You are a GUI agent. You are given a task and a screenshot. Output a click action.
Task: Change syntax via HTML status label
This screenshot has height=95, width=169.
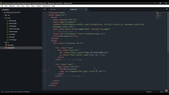162,92
